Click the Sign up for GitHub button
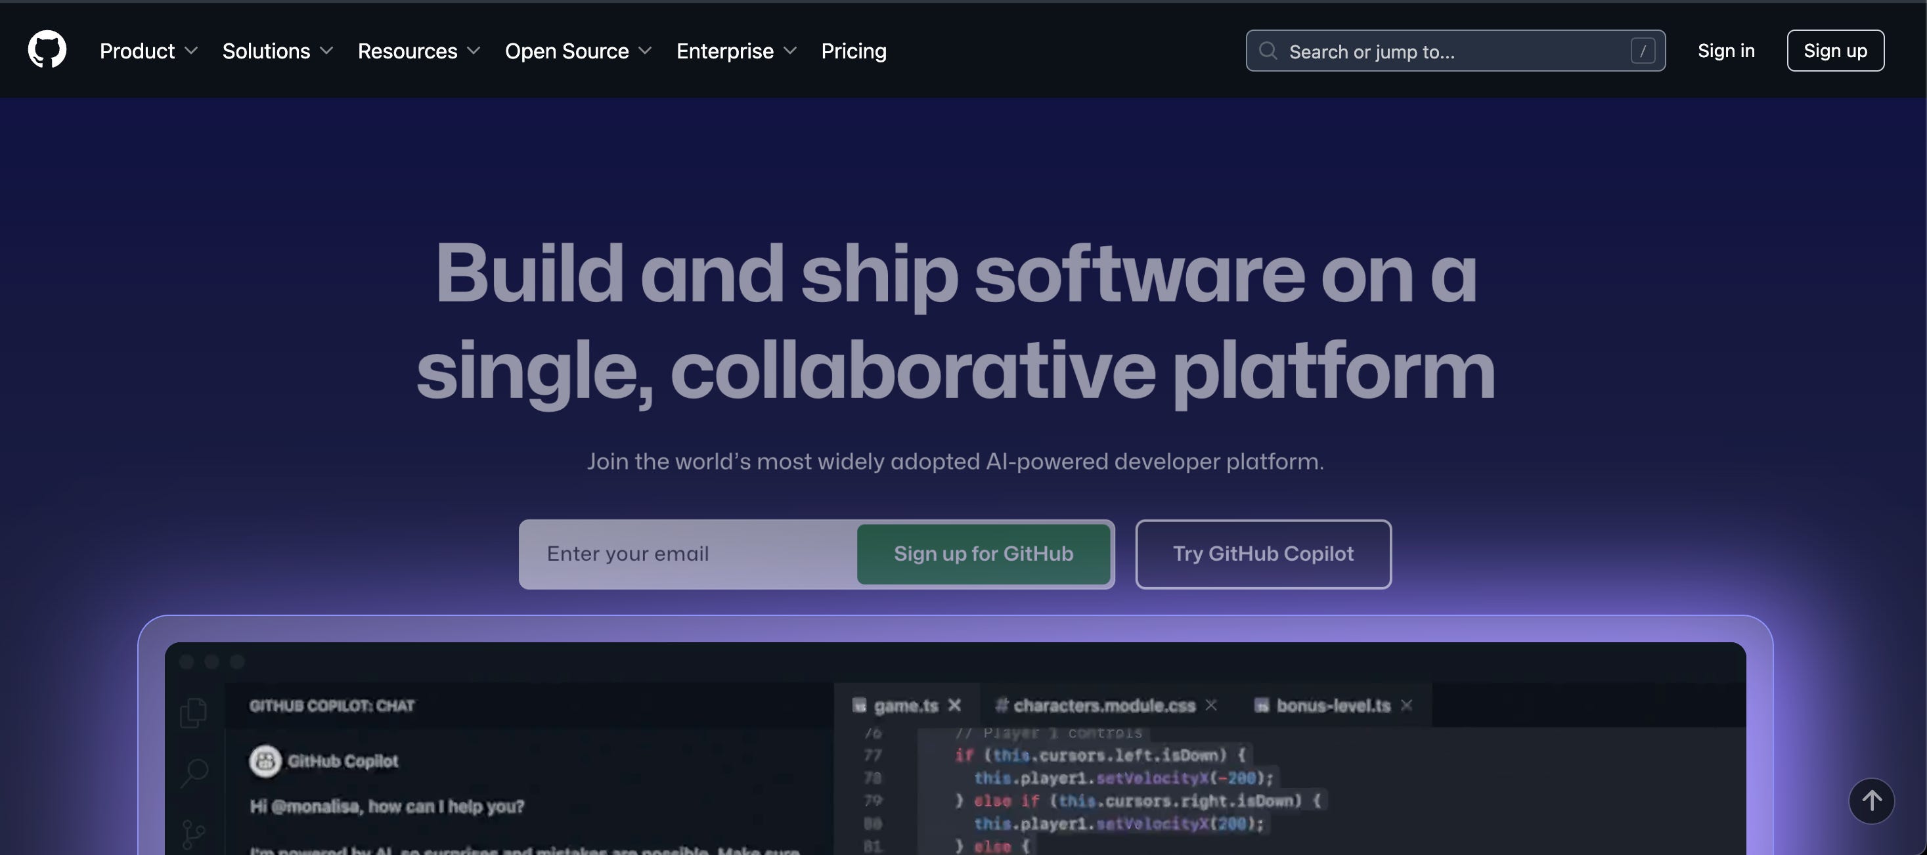Viewport: 1927px width, 855px height. 983,554
